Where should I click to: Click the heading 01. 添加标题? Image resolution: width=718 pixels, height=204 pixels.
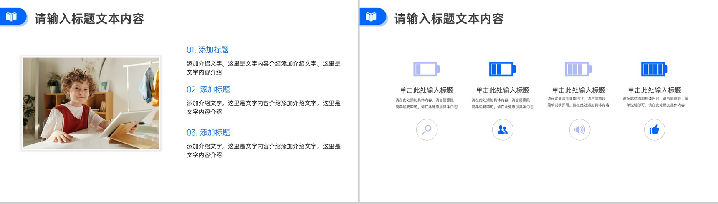click(207, 50)
